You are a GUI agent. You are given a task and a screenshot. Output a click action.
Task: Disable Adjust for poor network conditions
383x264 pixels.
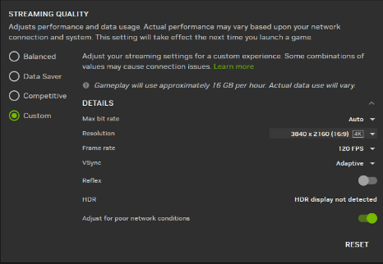tap(367, 219)
